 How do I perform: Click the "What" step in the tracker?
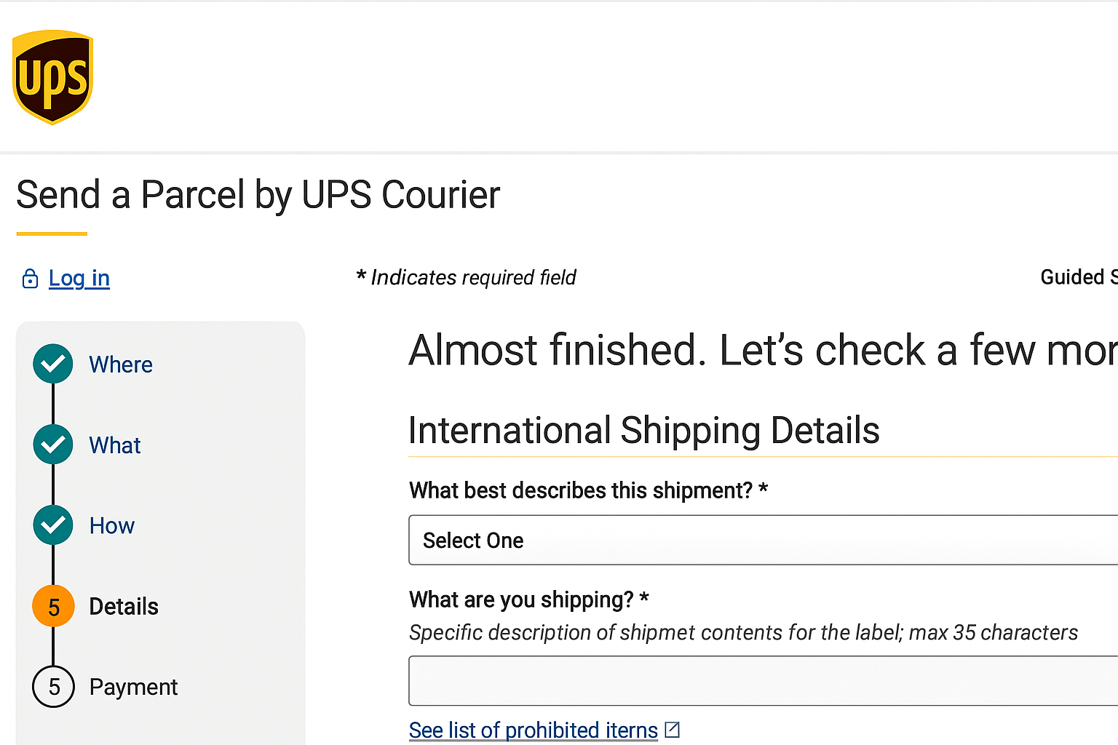114,445
